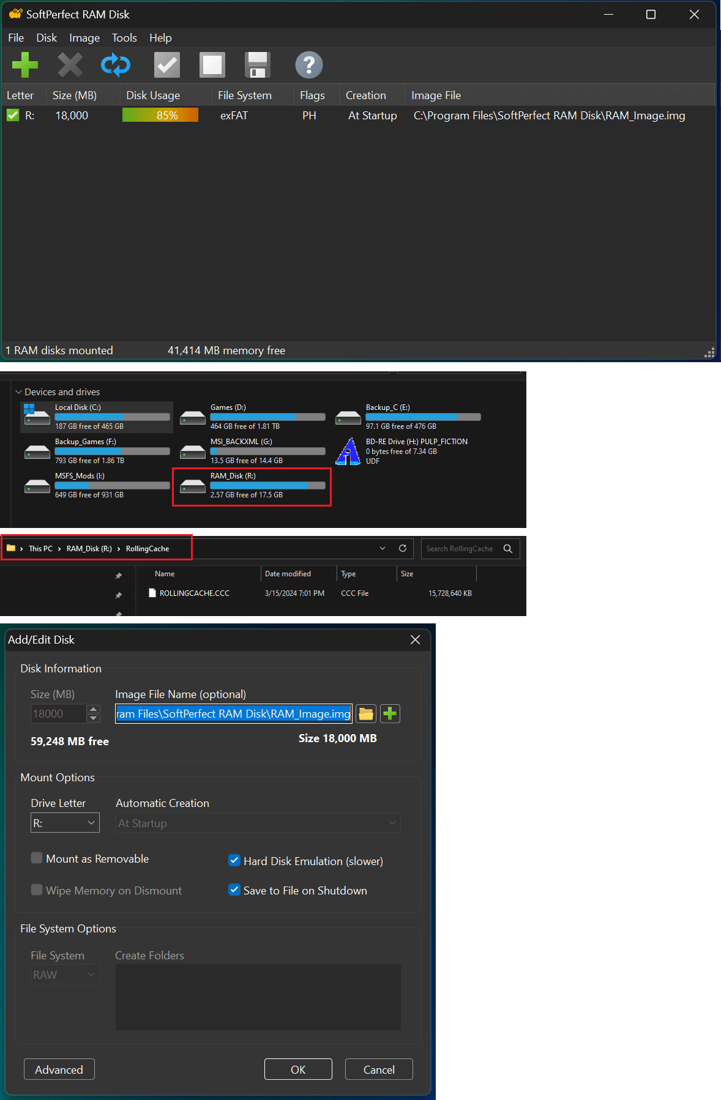This screenshot has width=721, height=1100.
Task: Click the RAM_Disk (R:) capacity bar
Action: point(267,485)
